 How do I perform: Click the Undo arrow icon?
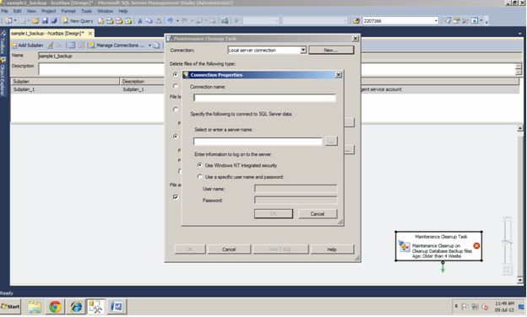tap(170, 21)
